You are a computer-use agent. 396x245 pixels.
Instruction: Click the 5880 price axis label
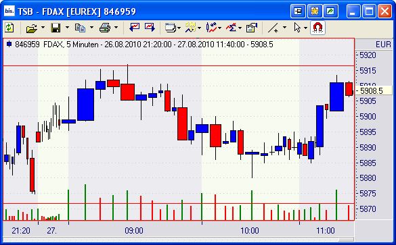368,178
